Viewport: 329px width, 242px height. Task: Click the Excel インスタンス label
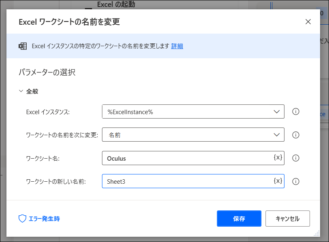point(48,112)
